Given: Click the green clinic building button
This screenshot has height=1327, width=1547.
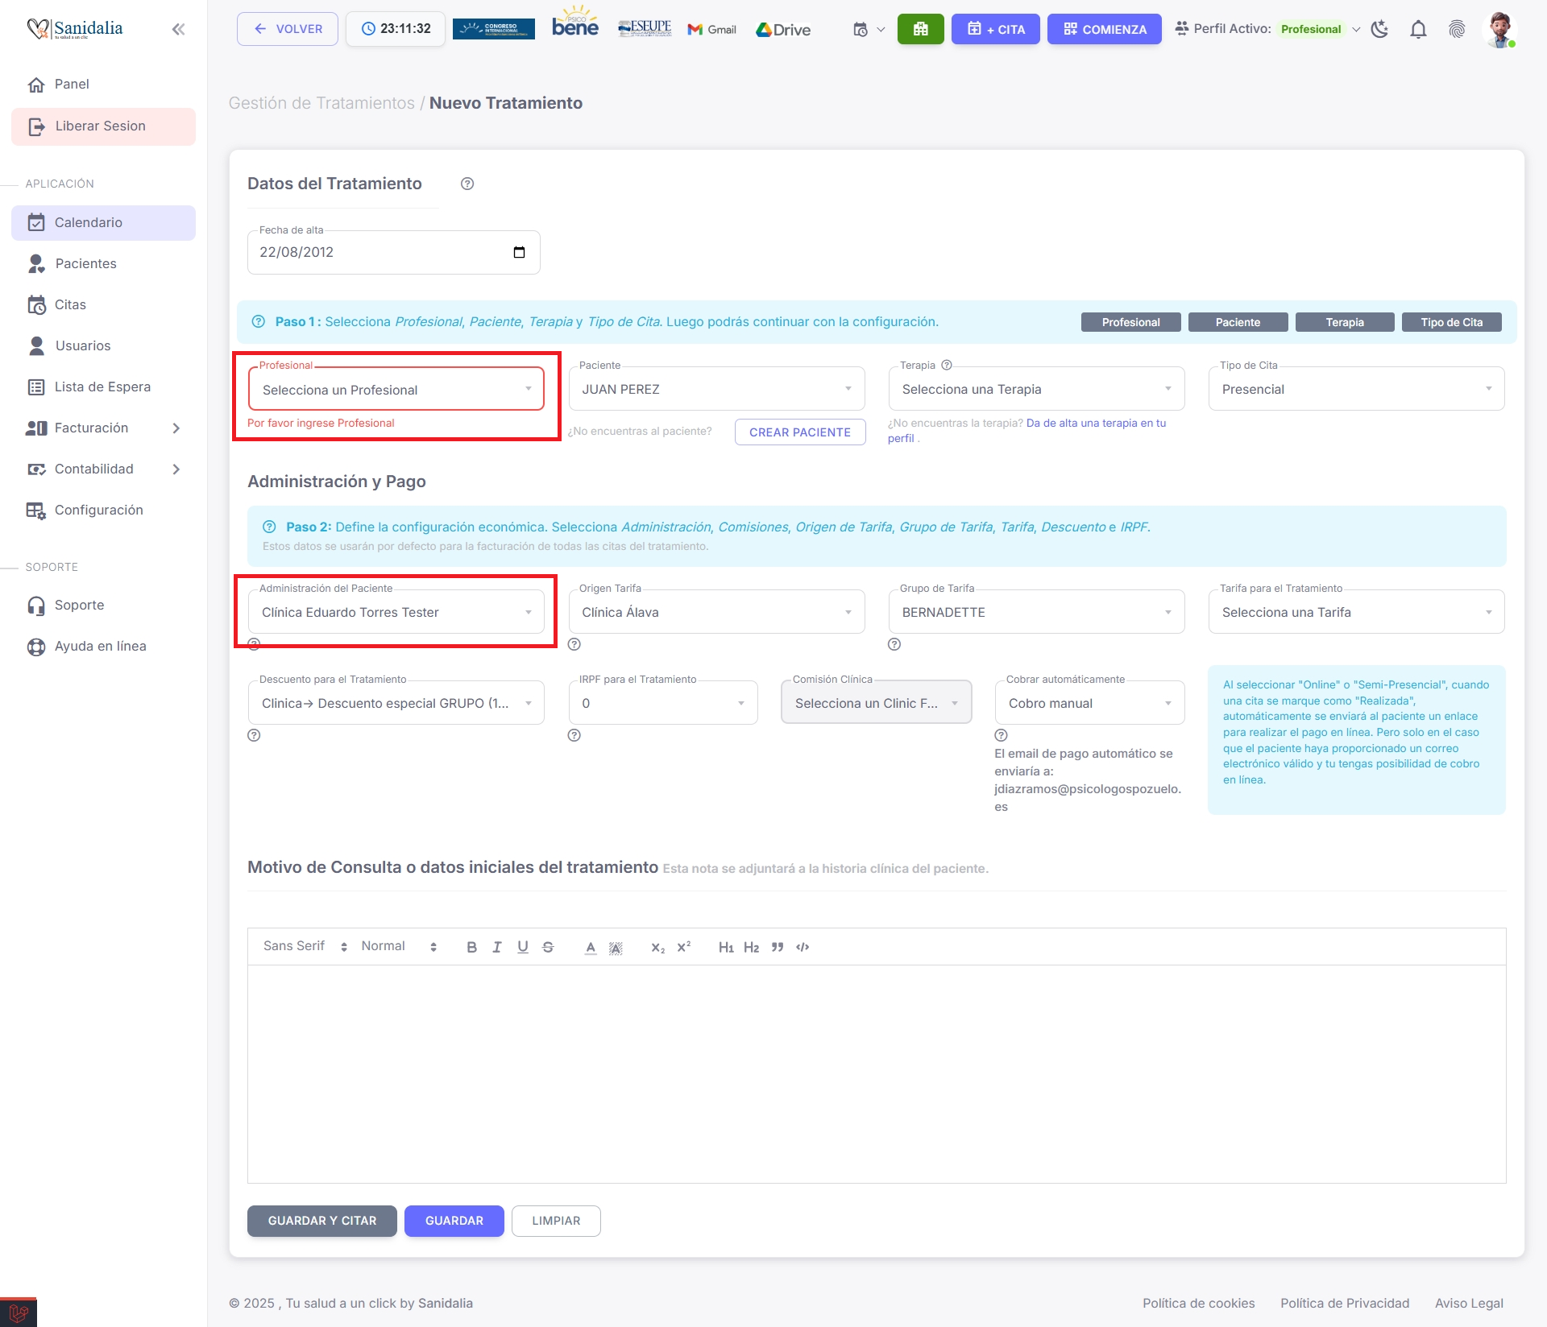Looking at the screenshot, I should coord(920,29).
